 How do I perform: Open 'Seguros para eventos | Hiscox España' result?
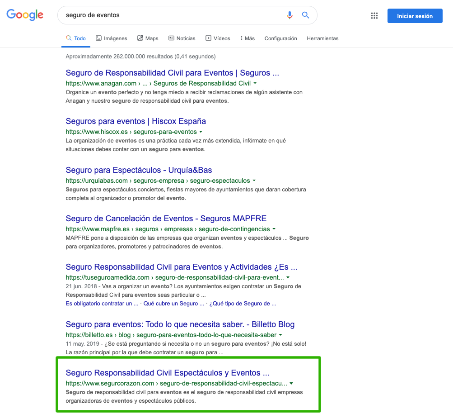136,121
